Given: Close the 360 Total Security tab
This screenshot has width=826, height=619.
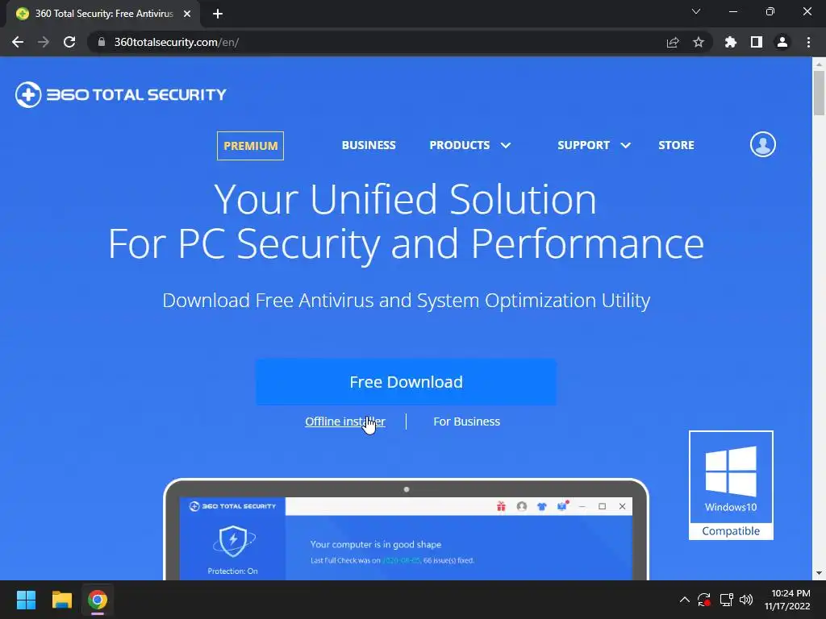Looking at the screenshot, I should click(x=187, y=14).
